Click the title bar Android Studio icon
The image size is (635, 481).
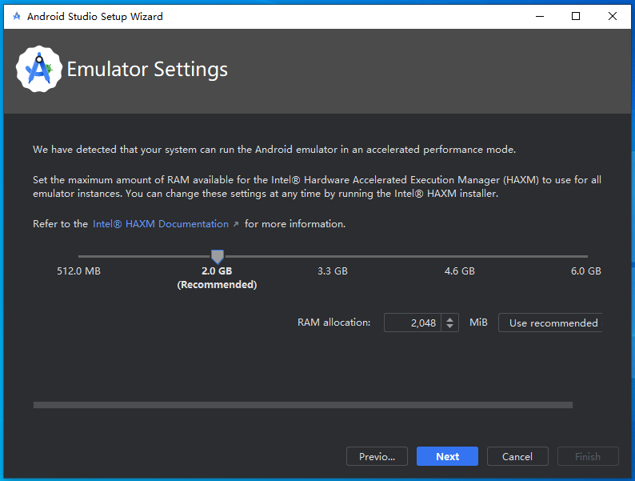[17, 16]
